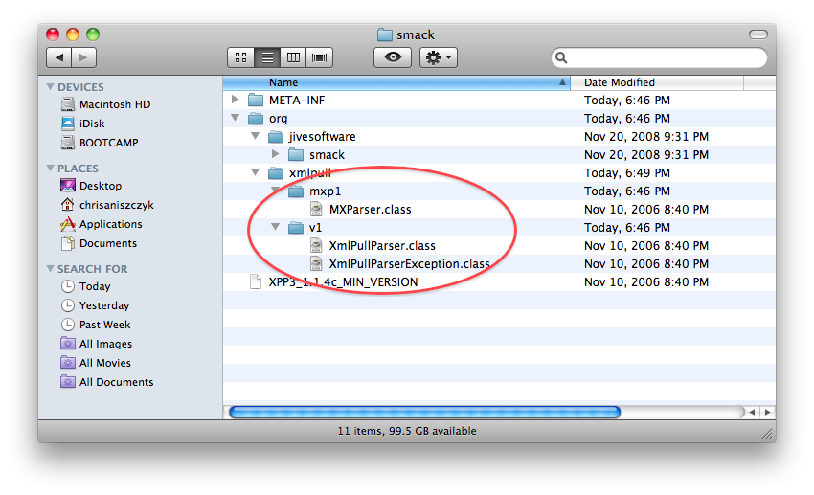Viewport: 814px width, 495px height.
Task: Select the XmlPullParser.class file icon
Action: [316, 245]
